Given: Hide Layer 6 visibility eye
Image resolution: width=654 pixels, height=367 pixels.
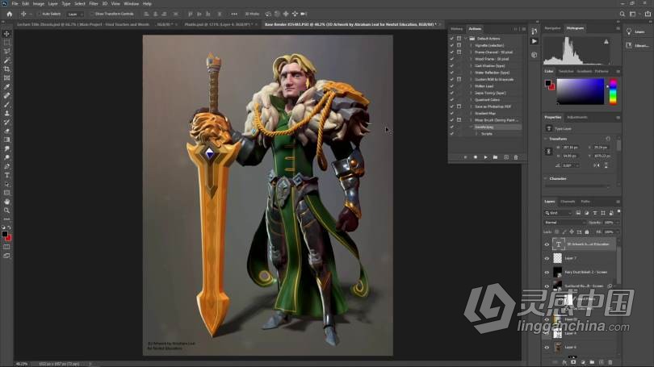Looking at the screenshot, I should pyautogui.click(x=547, y=347).
